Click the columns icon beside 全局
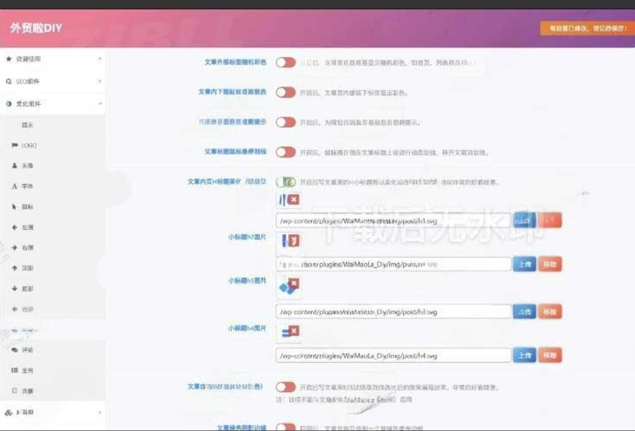Screen dimensions: 635x431 15,370
